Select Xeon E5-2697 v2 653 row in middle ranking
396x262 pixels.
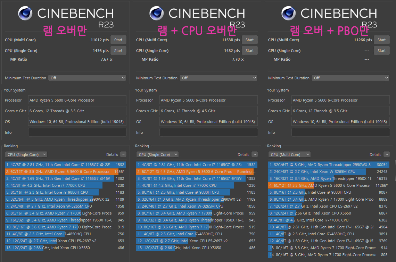click(x=197, y=241)
